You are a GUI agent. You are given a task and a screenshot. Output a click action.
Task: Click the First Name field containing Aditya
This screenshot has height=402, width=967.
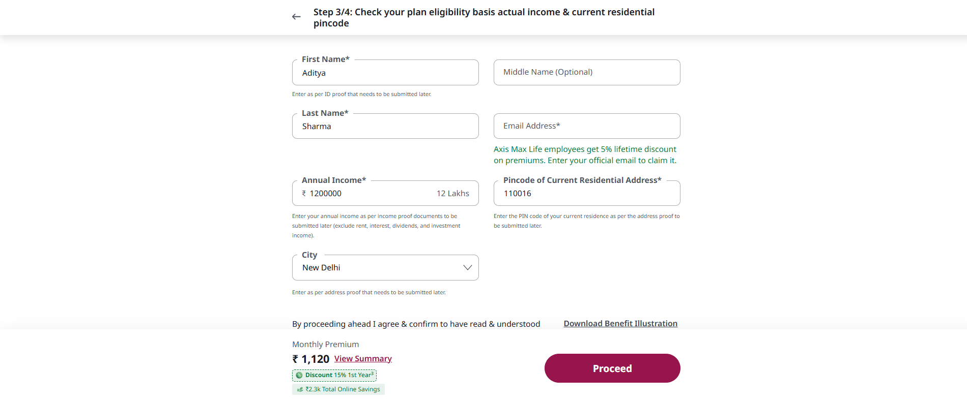[385, 73]
